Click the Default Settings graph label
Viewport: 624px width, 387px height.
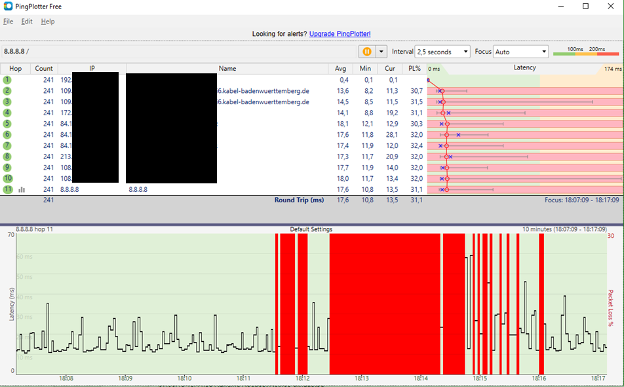(311, 229)
